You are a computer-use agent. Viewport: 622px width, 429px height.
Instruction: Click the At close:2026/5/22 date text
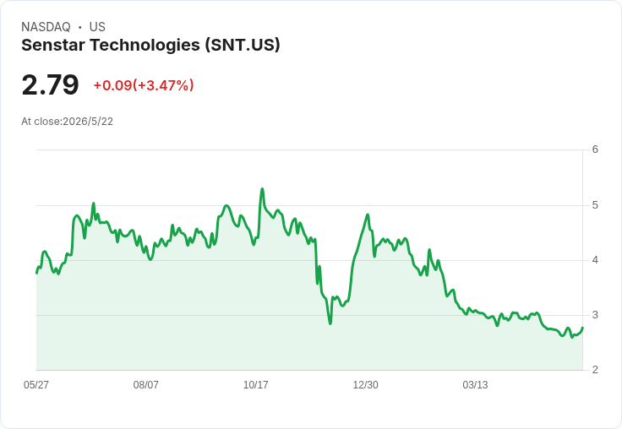click(x=67, y=122)
